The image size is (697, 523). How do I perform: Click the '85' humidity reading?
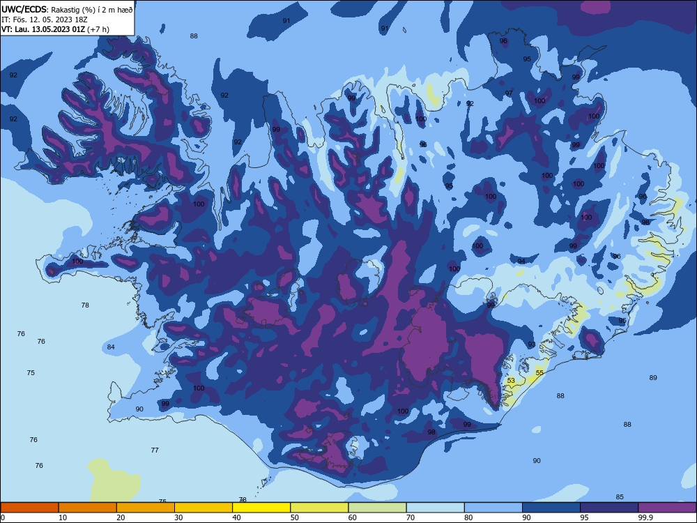[620, 497]
